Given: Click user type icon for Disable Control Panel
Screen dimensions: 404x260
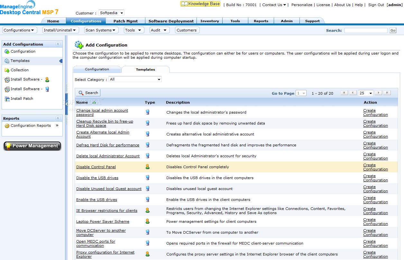Looking at the screenshot, I should point(148,167).
